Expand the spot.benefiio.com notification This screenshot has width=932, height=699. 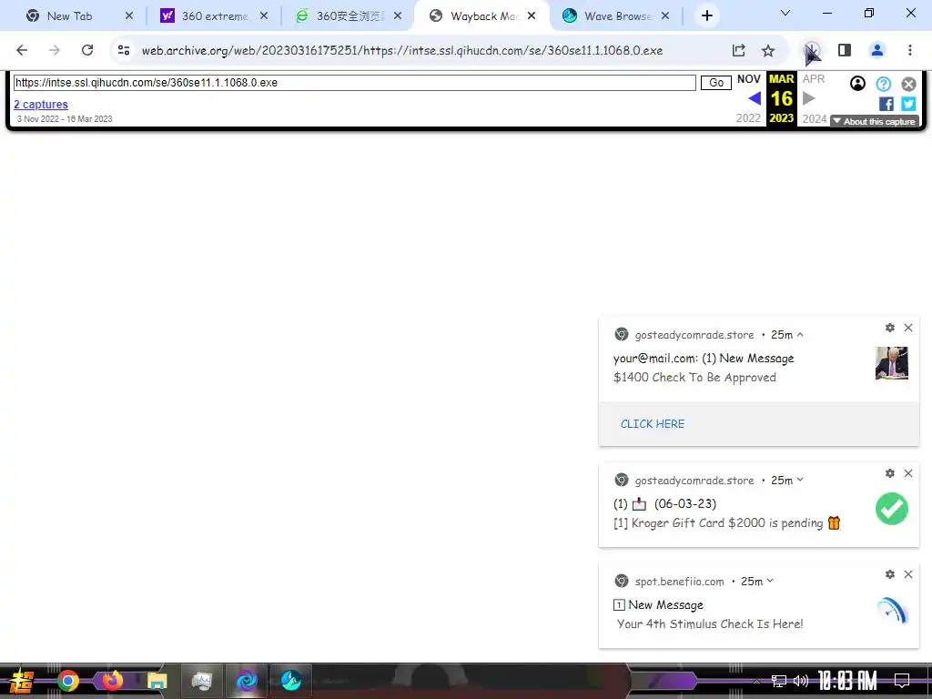point(770,581)
